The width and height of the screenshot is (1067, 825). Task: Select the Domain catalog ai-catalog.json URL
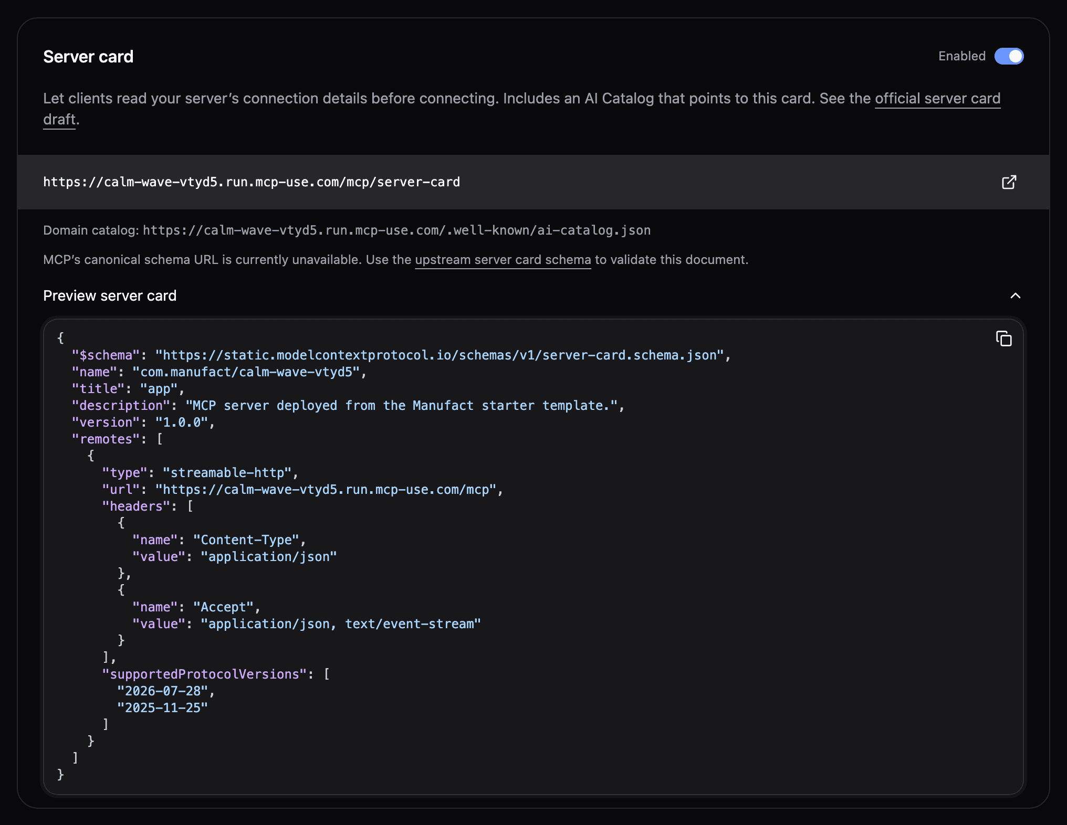[x=396, y=230]
